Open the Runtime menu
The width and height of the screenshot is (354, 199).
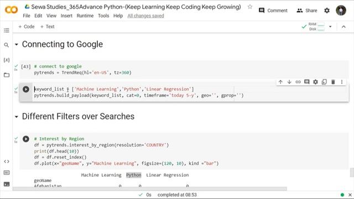(85, 16)
